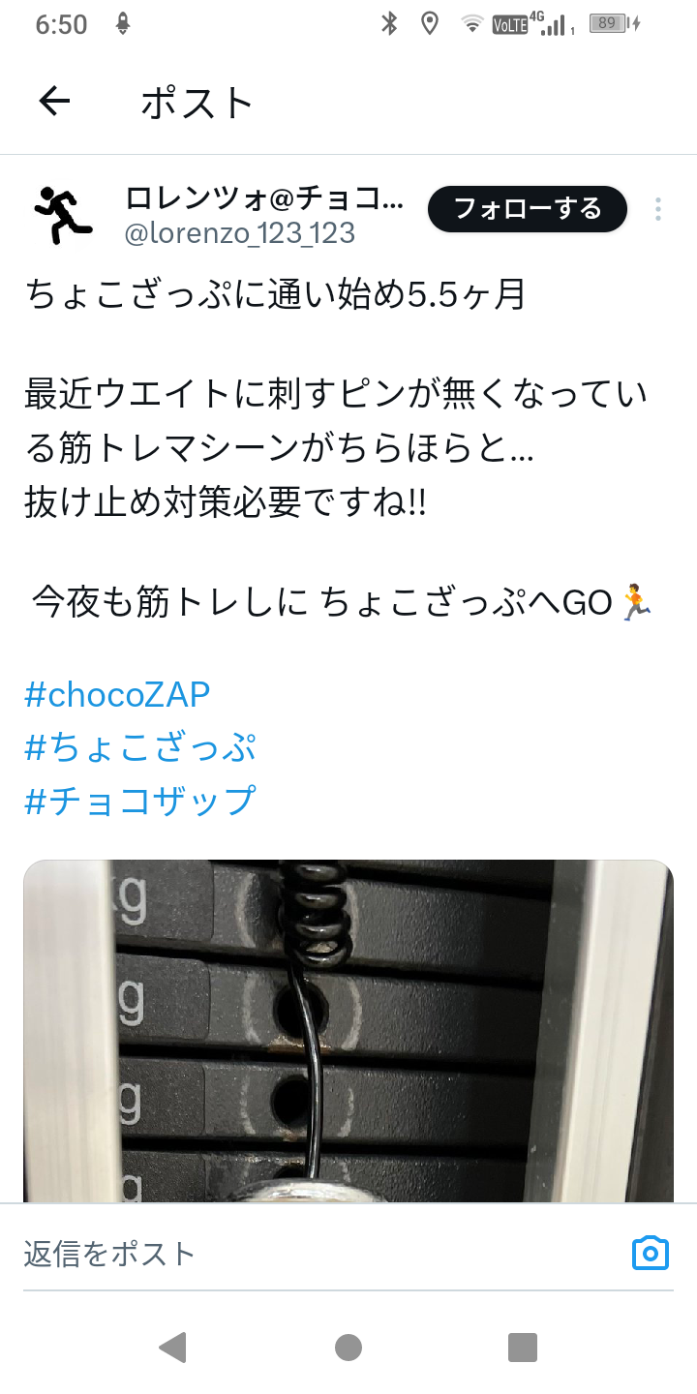Viewport: 697px width, 1394px height.
Task: Tap the ロレンツォ@チョコ display name
Action: pos(264,198)
